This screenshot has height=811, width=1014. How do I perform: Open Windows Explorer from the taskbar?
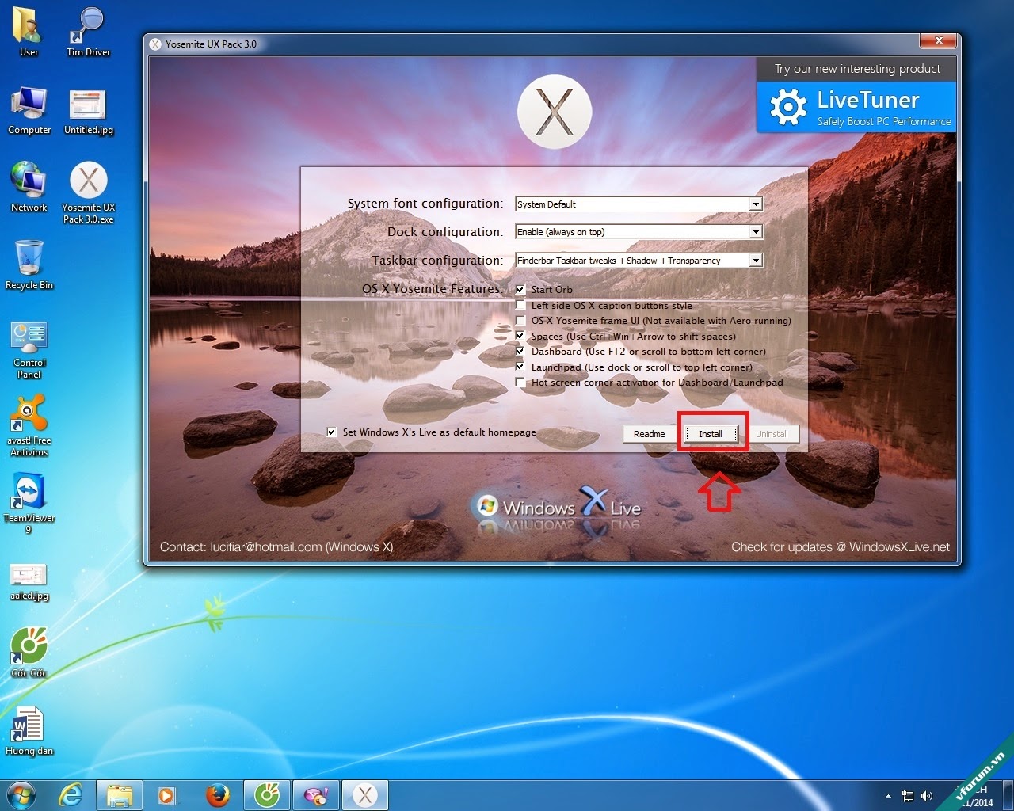coord(120,795)
